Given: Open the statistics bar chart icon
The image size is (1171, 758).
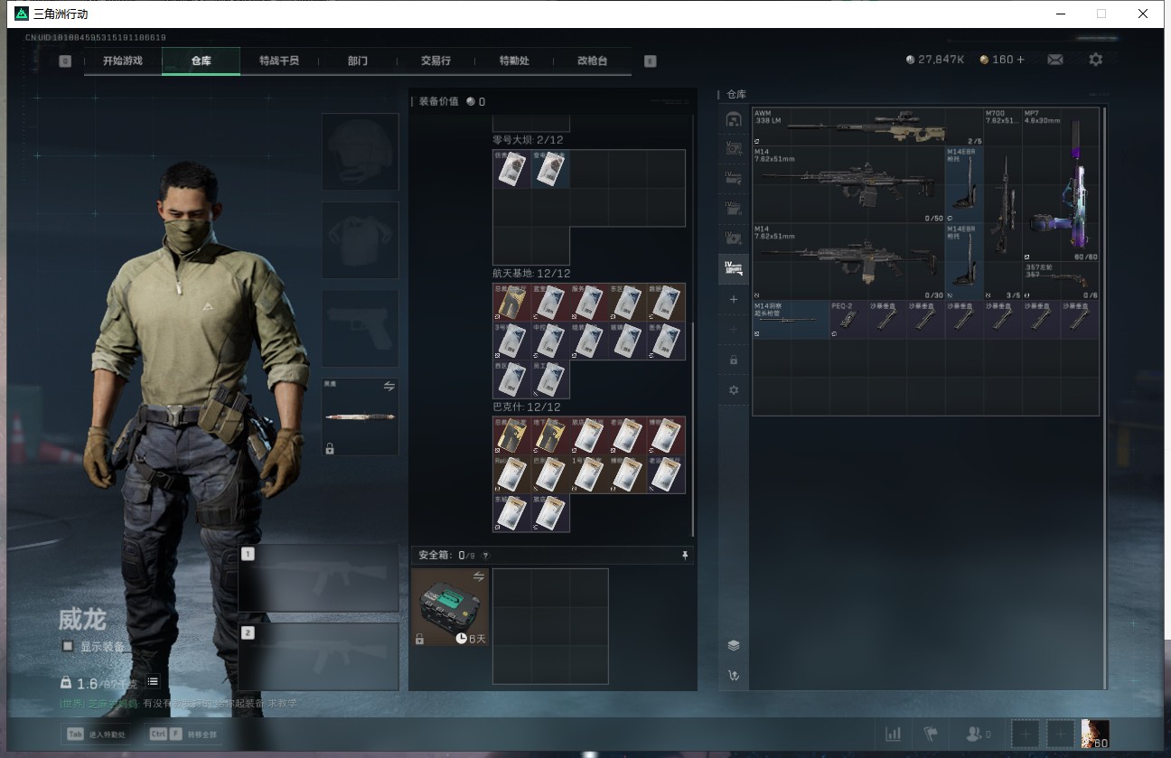Looking at the screenshot, I should pyautogui.click(x=893, y=734).
